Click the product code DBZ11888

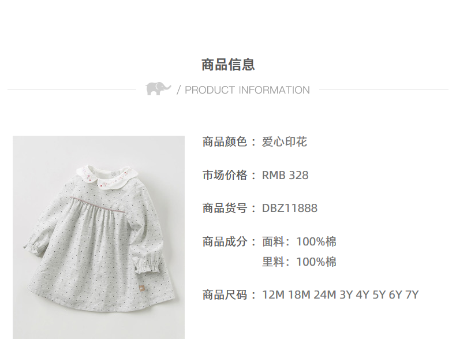(x=290, y=208)
